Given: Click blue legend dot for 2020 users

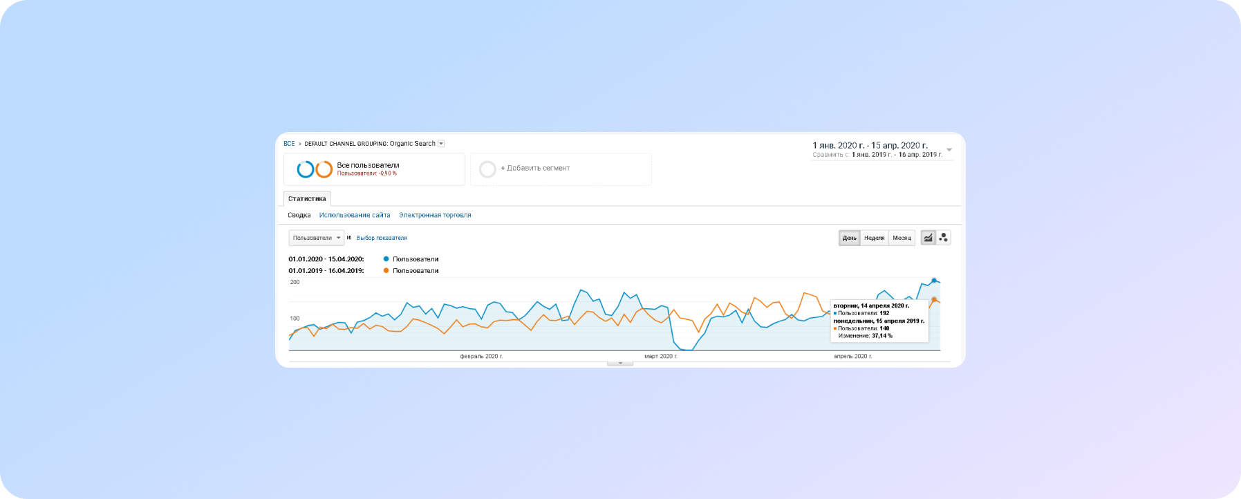Looking at the screenshot, I should (386, 259).
